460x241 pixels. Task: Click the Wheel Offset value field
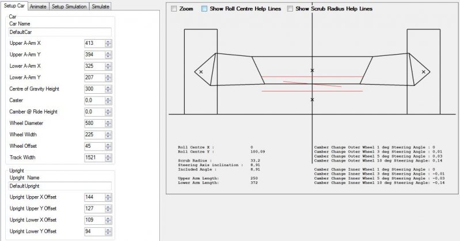tap(94, 146)
